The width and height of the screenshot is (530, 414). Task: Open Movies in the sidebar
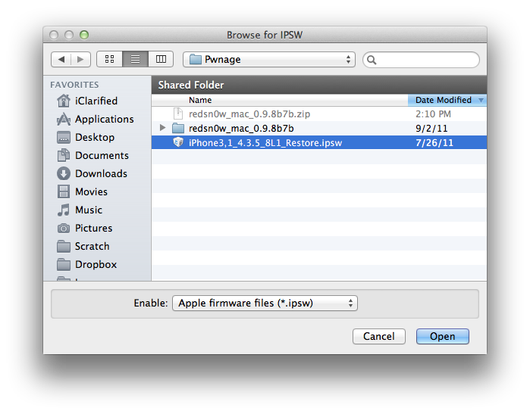(x=82, y=192)
